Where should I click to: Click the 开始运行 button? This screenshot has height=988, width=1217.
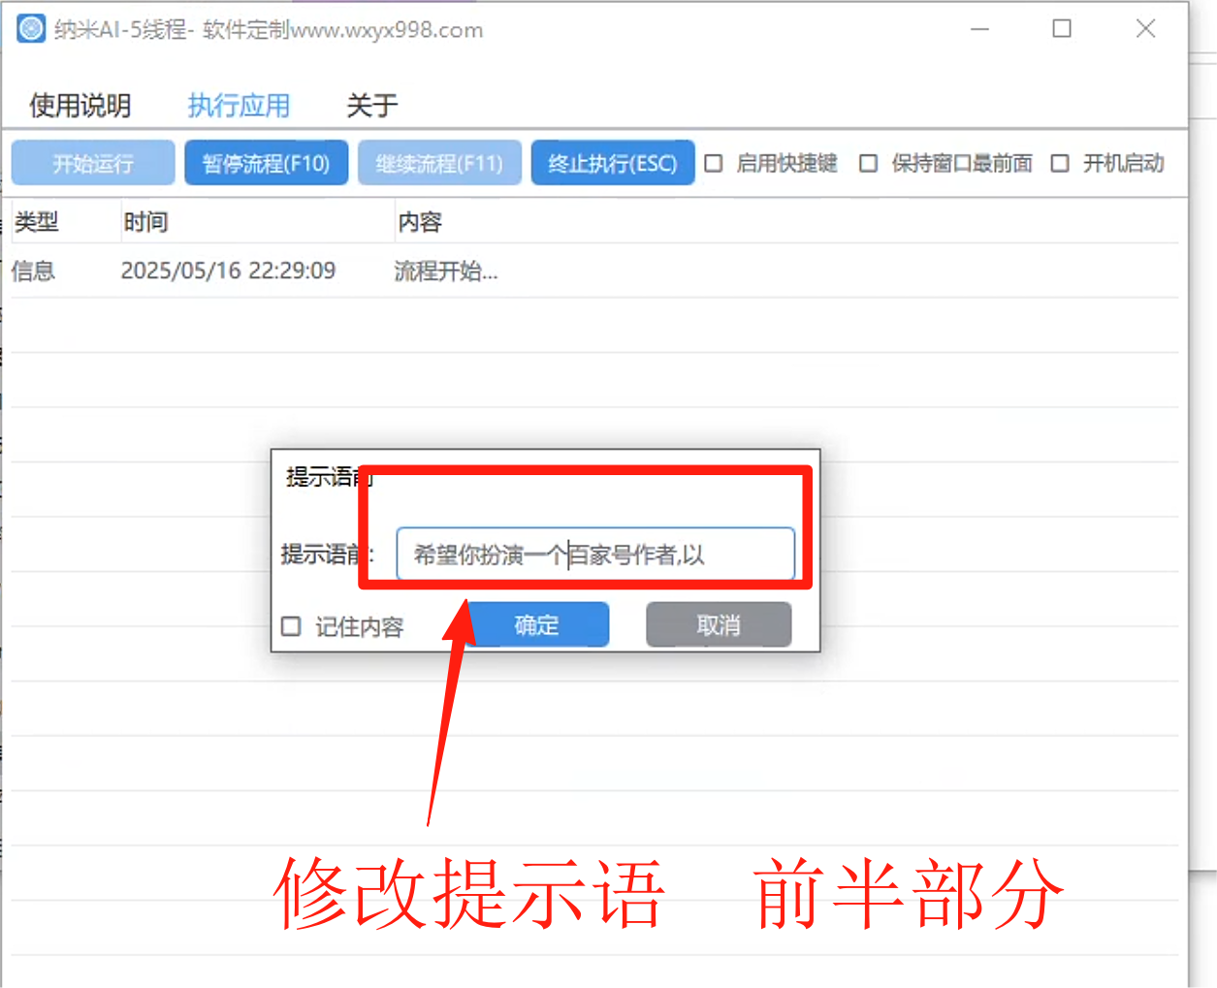pyautogui.click(x=93, y=163)
